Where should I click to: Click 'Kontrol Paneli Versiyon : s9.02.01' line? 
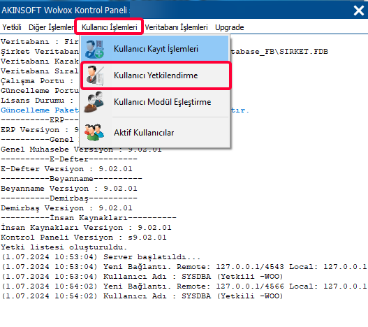(84, 238)
